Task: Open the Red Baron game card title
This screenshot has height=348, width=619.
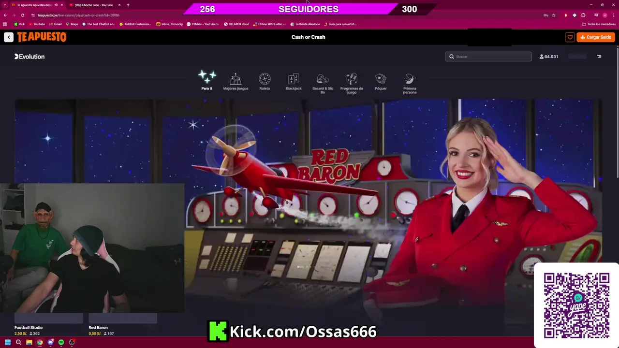Action: tap(98, 328)
